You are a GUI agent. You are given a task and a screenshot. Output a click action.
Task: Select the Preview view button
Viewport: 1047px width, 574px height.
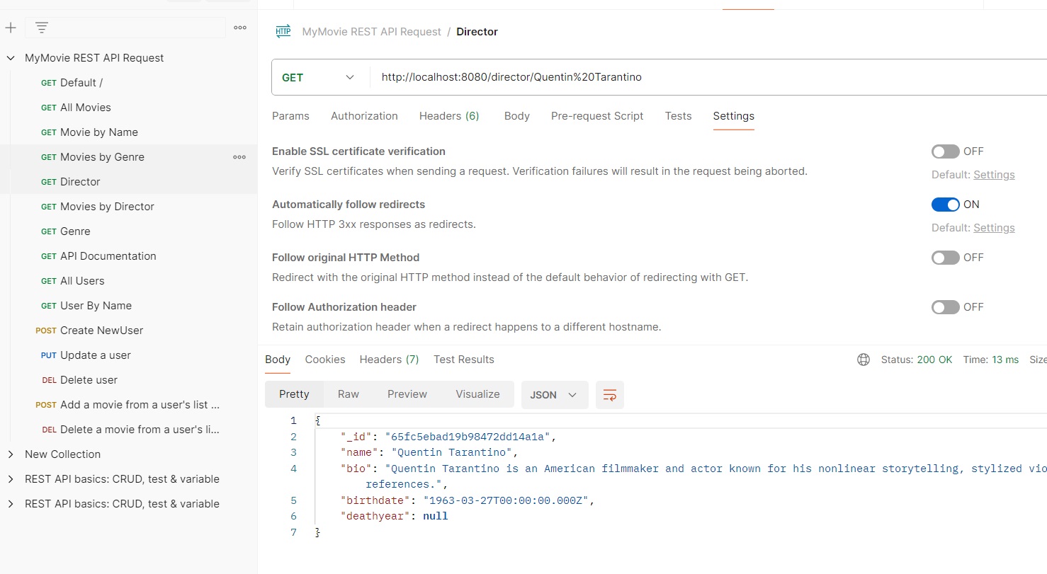[407, 394]
